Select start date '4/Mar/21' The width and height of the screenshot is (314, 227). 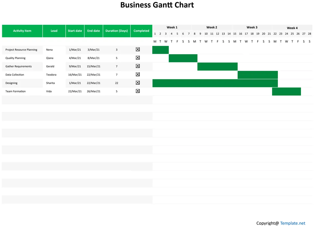tap(75, 58)
